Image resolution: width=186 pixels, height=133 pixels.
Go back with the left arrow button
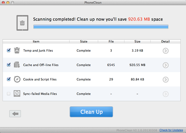click(15, 114)
